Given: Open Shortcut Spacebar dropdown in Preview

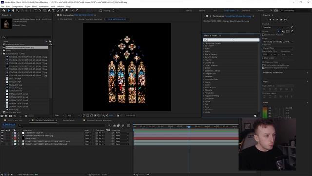Looking at the screenshot, I should [x=276, y=27].
